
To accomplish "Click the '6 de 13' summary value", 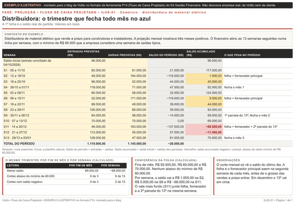I will 120,176.
